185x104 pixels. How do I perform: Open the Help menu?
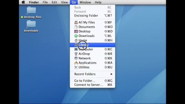[x=98, y=2]
